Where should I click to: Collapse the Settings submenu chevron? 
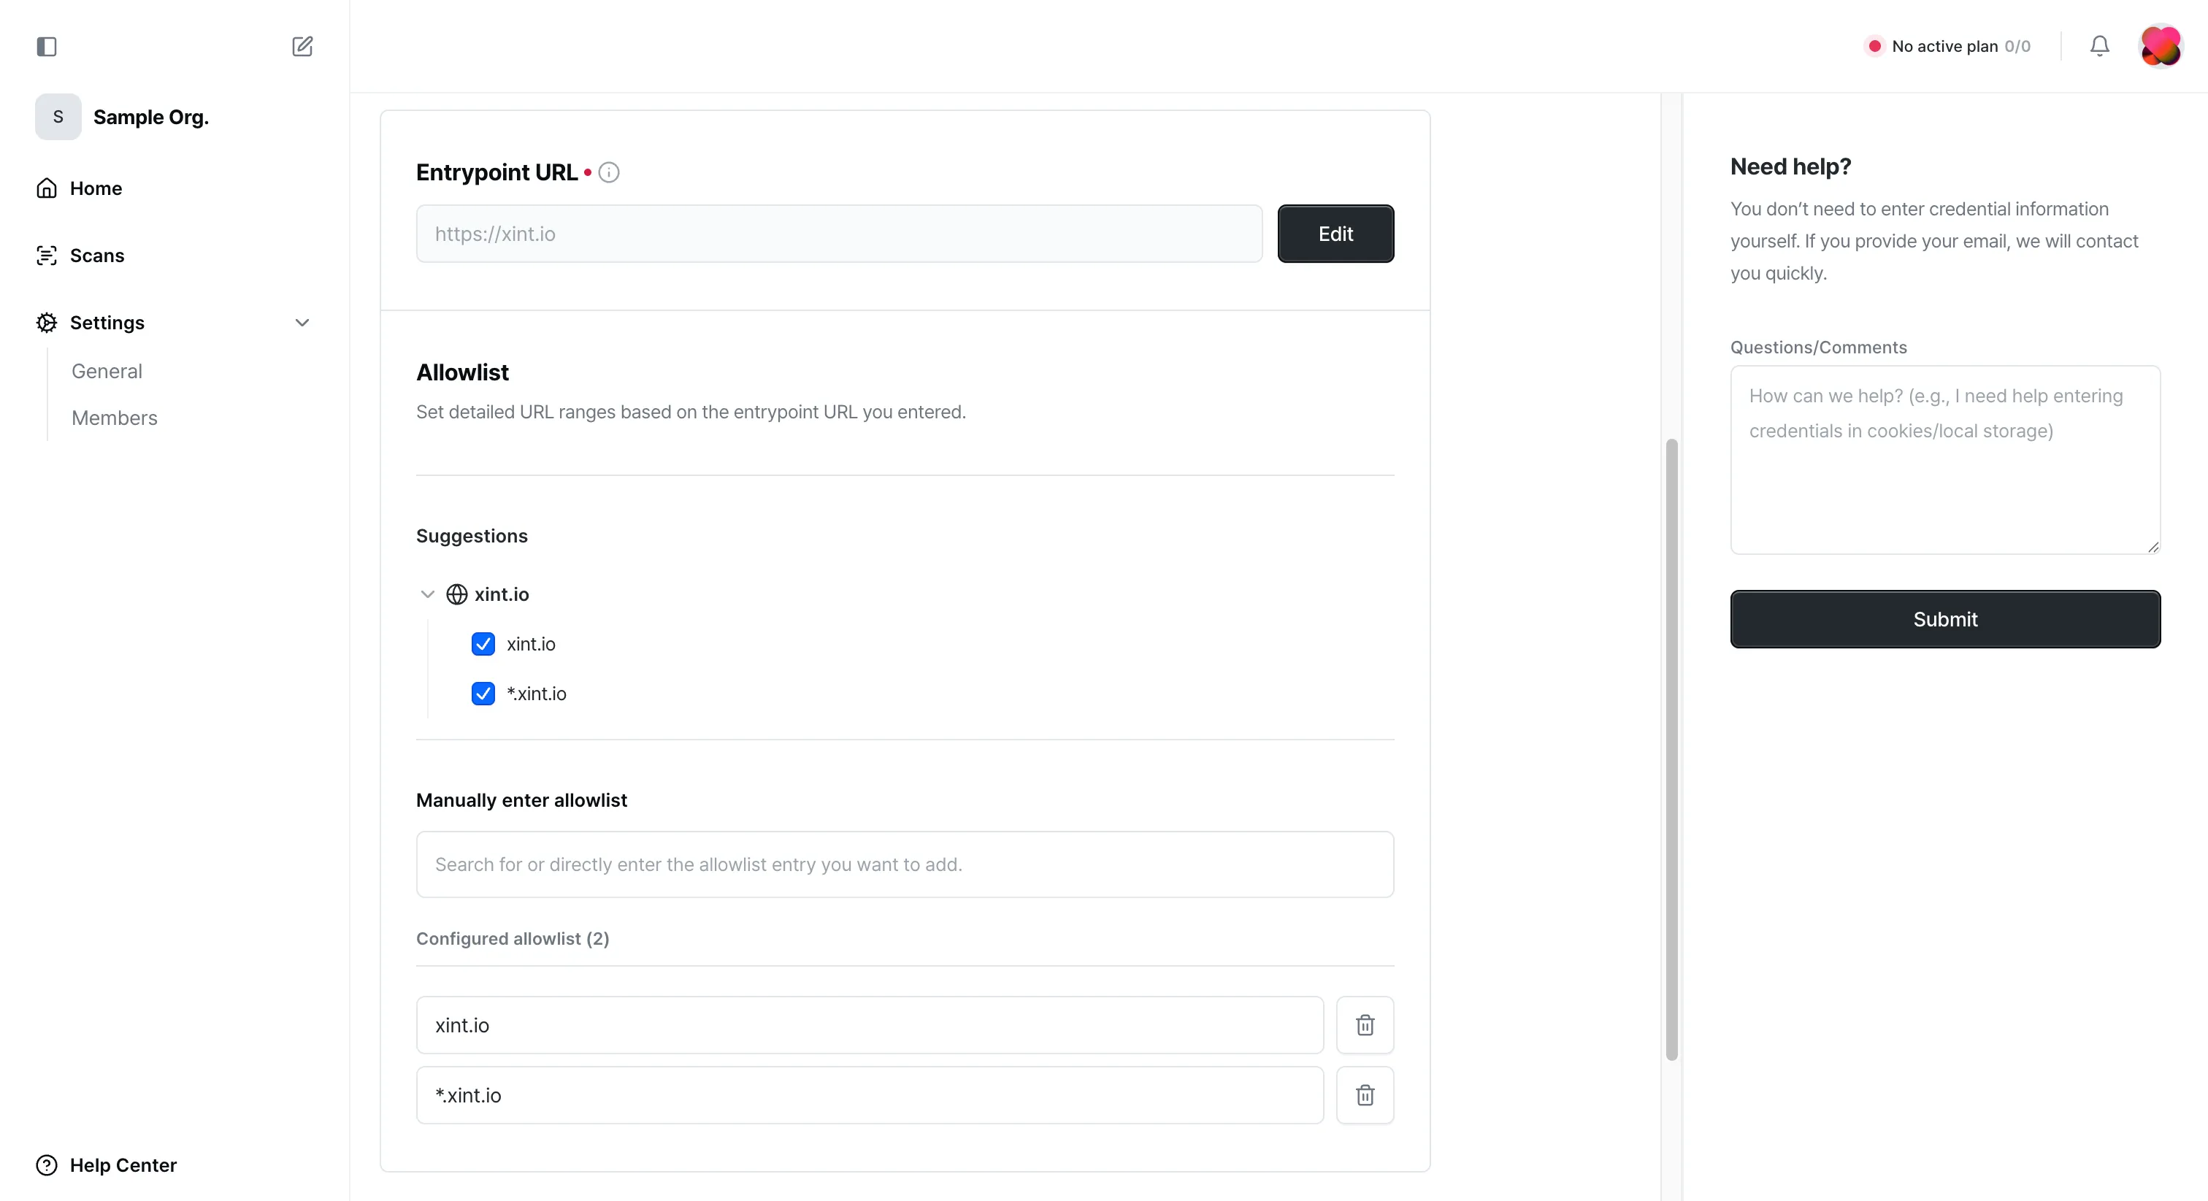(302, 322)
